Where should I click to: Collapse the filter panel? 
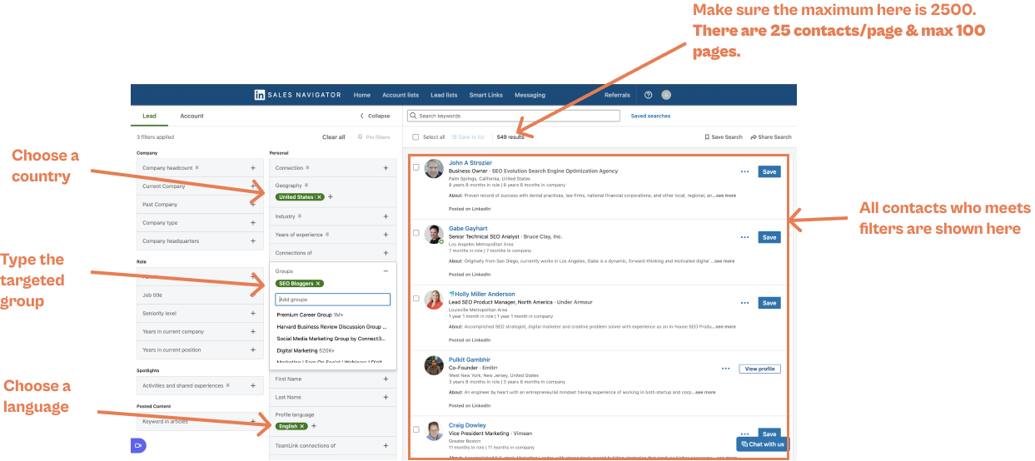tap(375, 116)
